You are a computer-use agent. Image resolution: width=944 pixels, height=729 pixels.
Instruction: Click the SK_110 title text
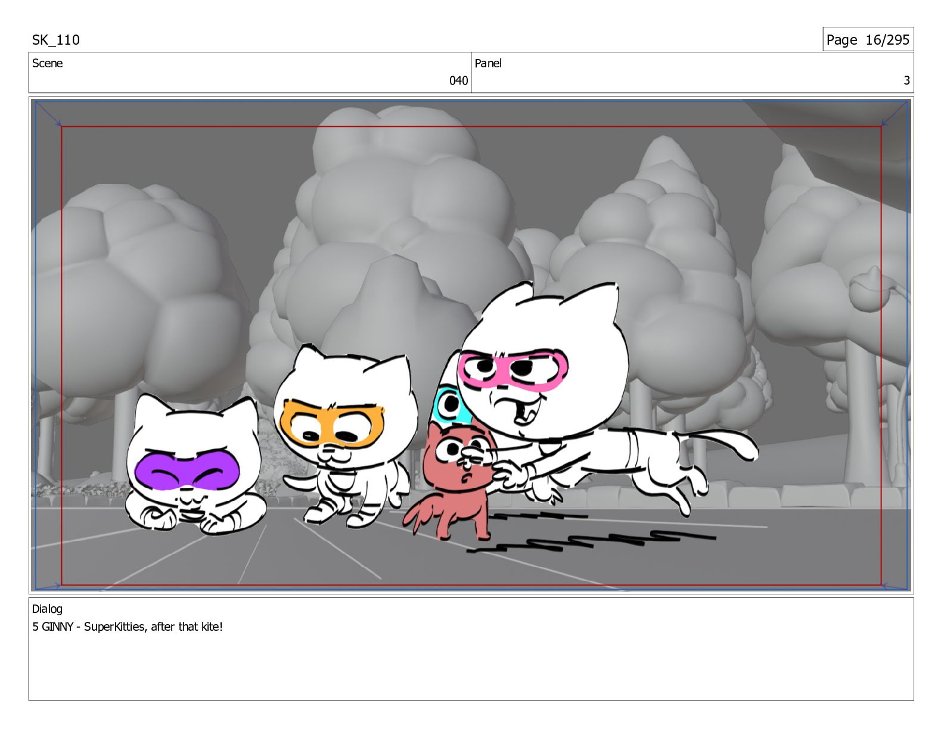(x=55, y=40)
